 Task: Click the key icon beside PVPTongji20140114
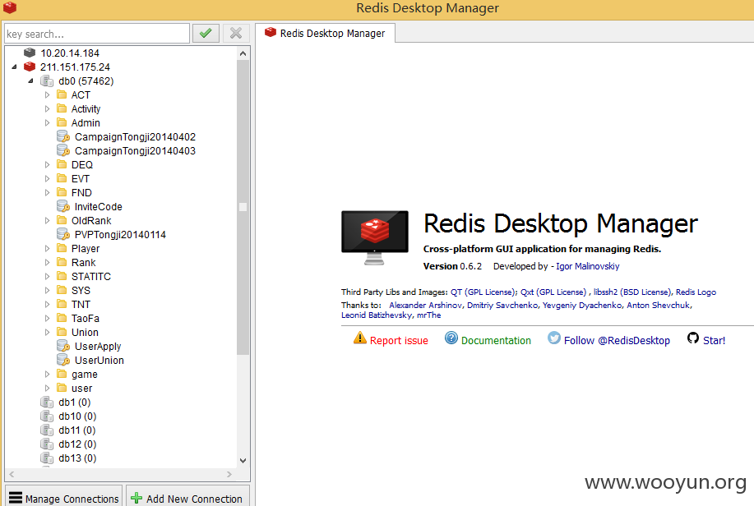[x=63, y=234]
